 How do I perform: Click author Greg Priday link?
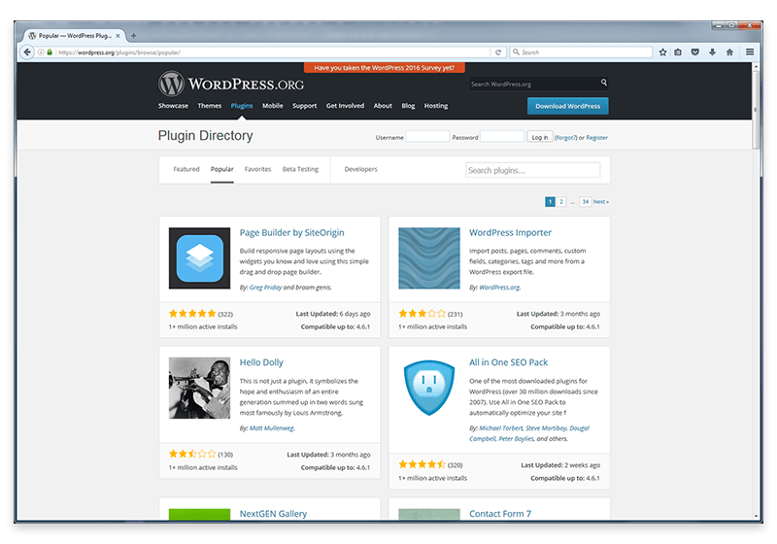pos(265,288)
